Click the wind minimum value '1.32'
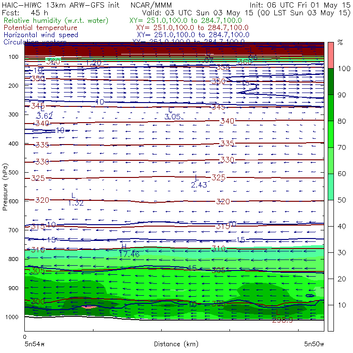Image resolution: width=353 pixels, height=353 pixels. coord(76,203)
